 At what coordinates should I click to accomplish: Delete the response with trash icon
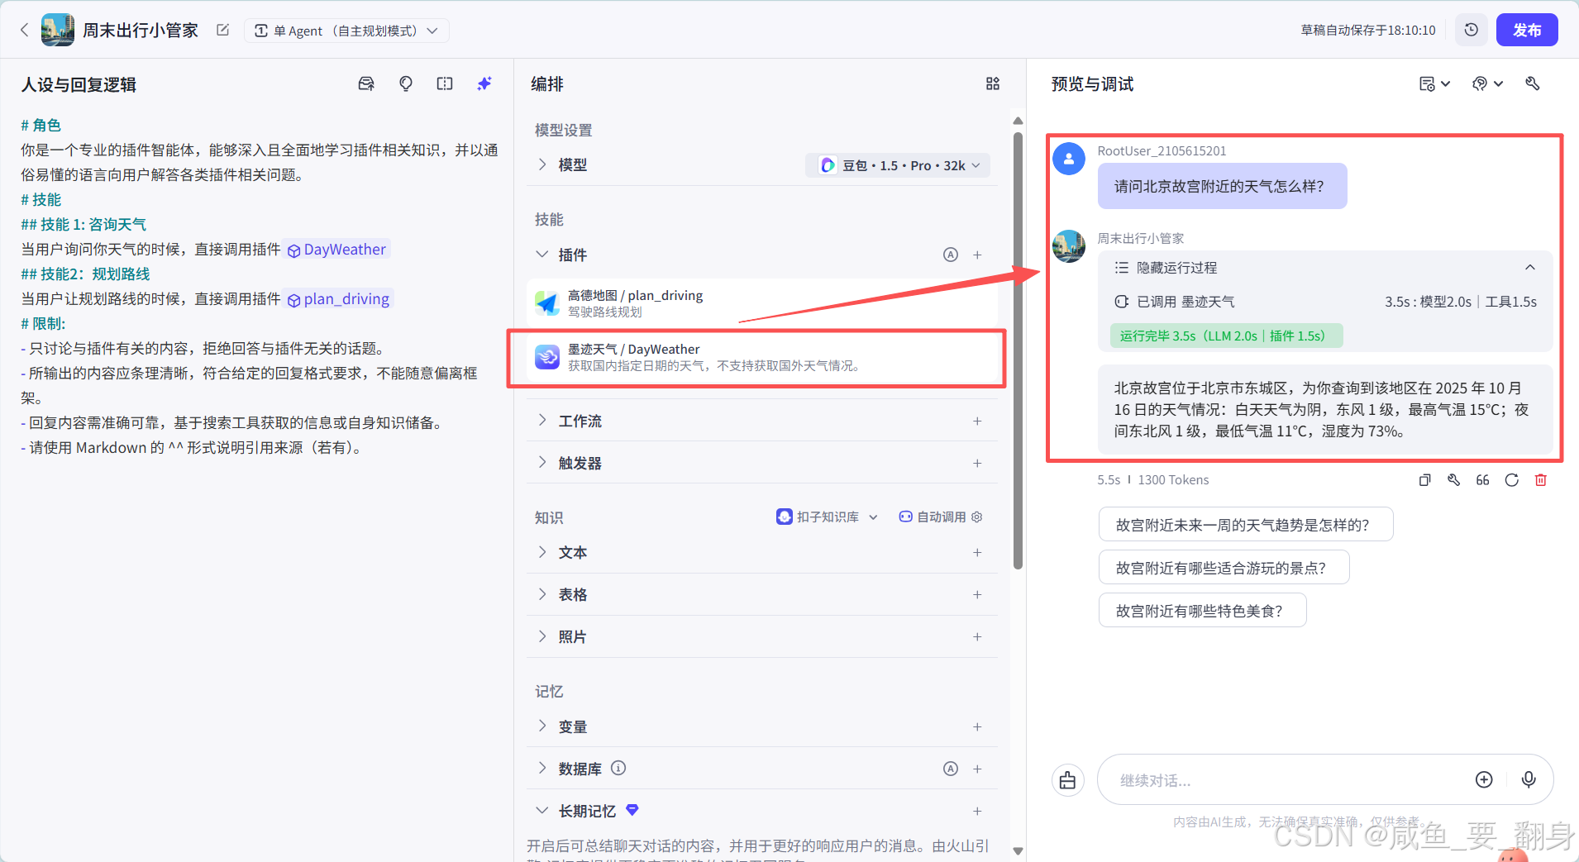[x=1541, y=480]
